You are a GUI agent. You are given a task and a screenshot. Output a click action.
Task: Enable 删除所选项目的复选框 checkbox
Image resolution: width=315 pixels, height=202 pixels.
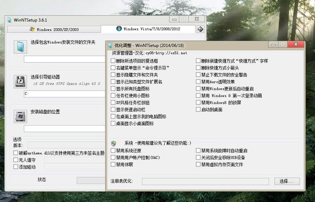coord(113,61)
